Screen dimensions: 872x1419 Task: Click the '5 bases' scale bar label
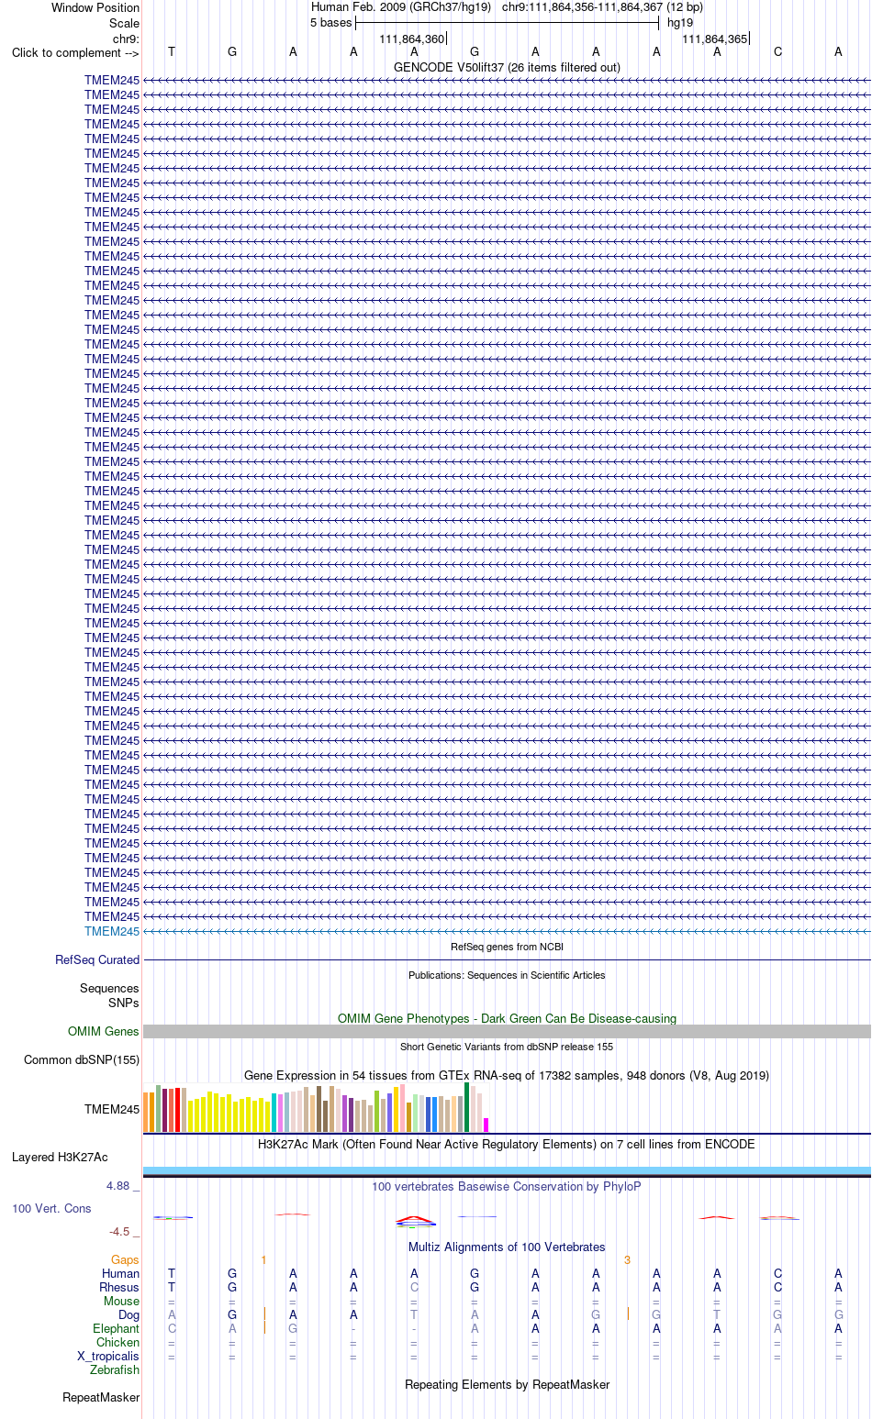tap(330, 23)
